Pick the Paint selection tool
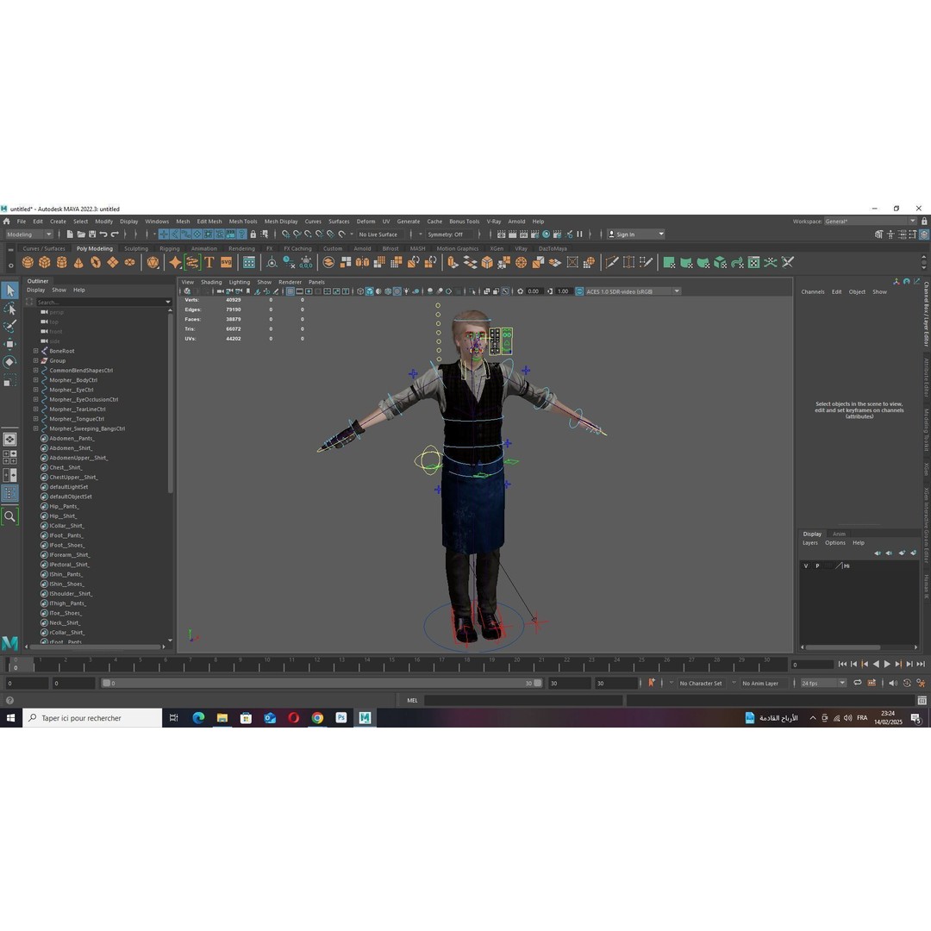This screenshot has width=931, height=931. pyautogui.click(x=10, y=327)
